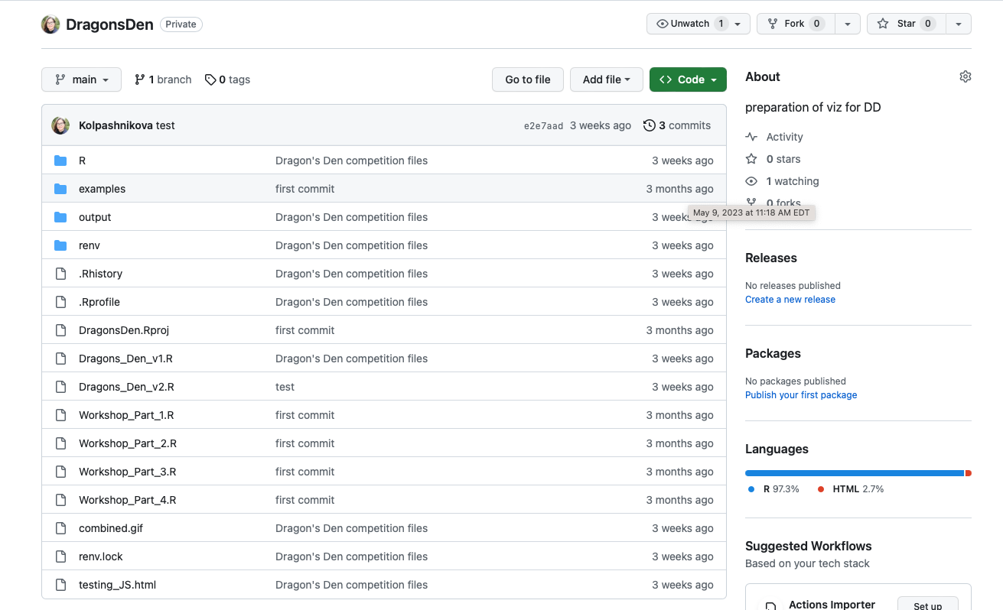This screenshot has width=1003, height=610.
Task: Click the output folder icon
Action: [x=61, y=217]
